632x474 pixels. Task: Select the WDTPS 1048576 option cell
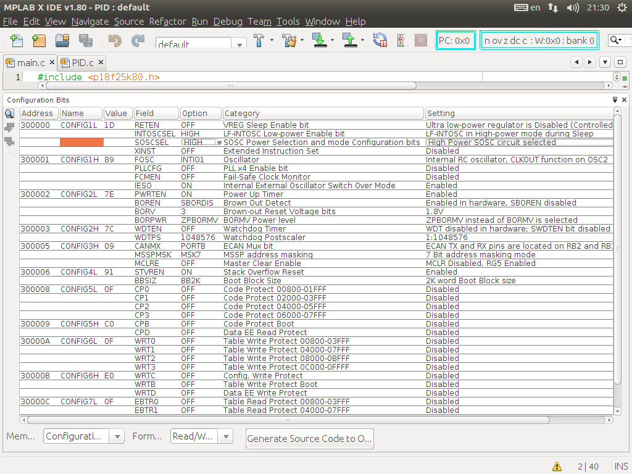[201, 238]
